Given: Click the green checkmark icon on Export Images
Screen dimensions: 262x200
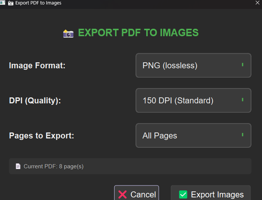Looking at the screenshot, I should click(x=183, y=194).
